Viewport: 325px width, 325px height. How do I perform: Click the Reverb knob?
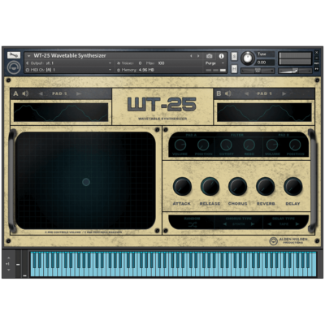click(266, 186)
